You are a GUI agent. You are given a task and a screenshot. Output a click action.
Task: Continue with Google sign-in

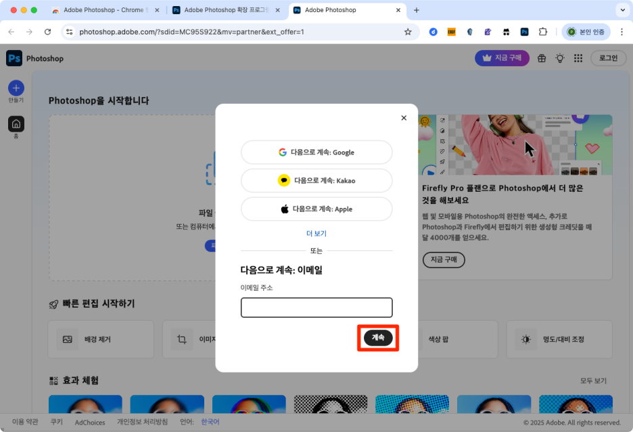click(316, 153)
